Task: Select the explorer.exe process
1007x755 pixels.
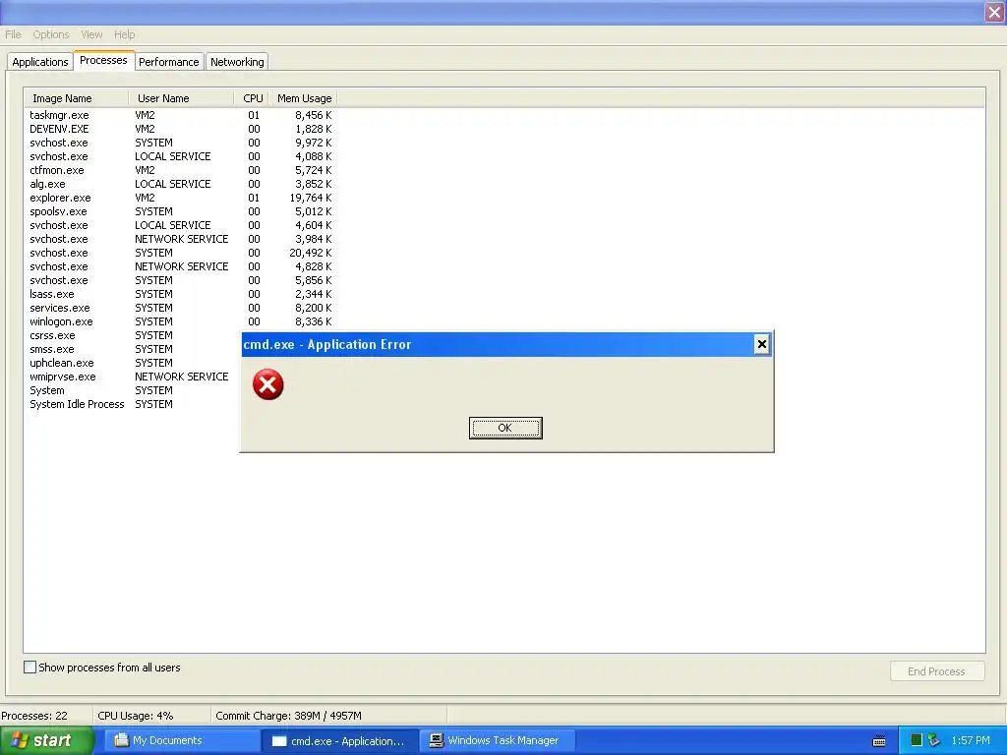Action: 181,198
